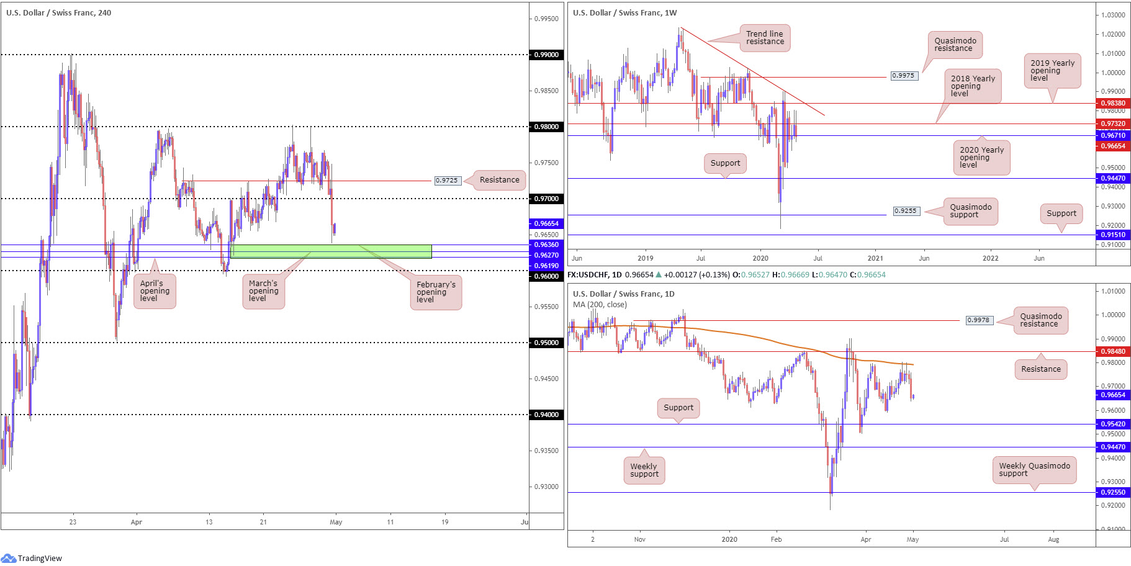Click the TradingView logo
Screen dimensions: 1131x566
point(32,558)
